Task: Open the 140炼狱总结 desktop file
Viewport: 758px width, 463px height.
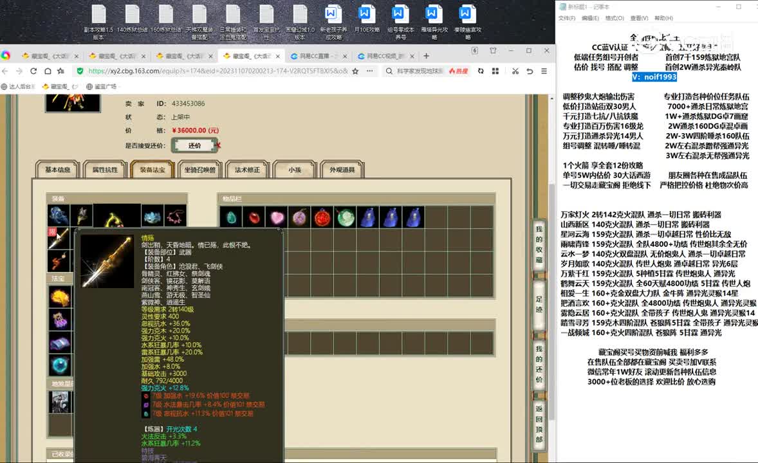Action: 132,19
